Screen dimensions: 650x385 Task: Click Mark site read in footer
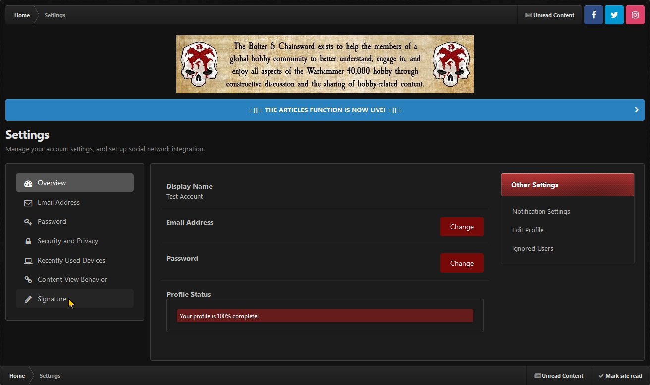click(620, 376)
